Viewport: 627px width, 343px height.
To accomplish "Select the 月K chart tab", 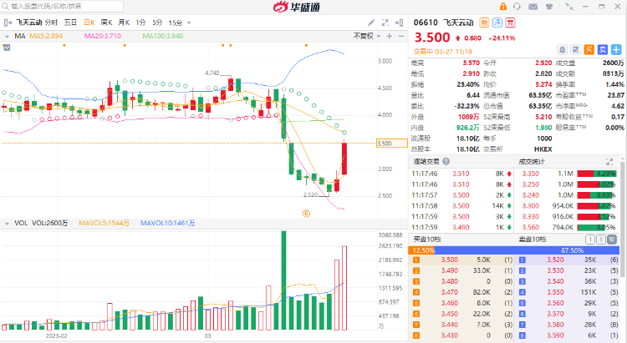I will coord(124,23).
